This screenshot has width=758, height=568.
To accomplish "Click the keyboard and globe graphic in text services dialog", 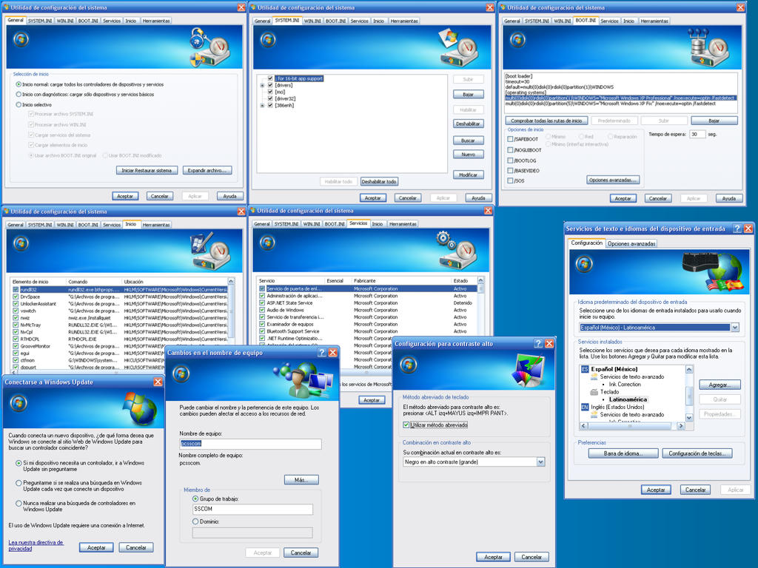I will coord(713,271).
